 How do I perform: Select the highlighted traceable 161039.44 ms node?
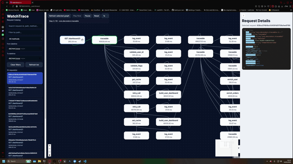[x=104, y=40]
